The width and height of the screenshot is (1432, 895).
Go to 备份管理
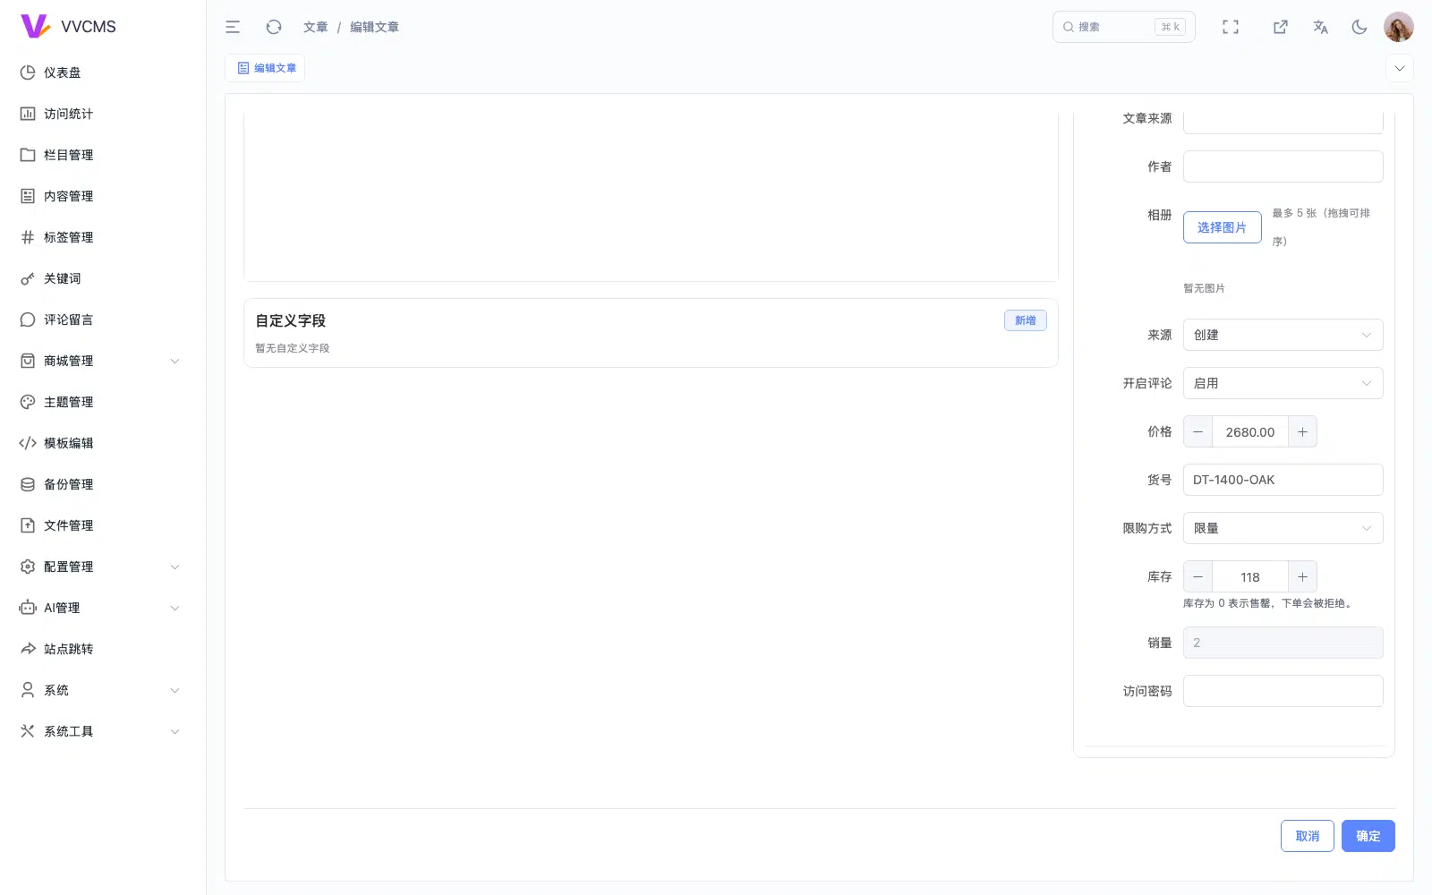pos(103,484)
